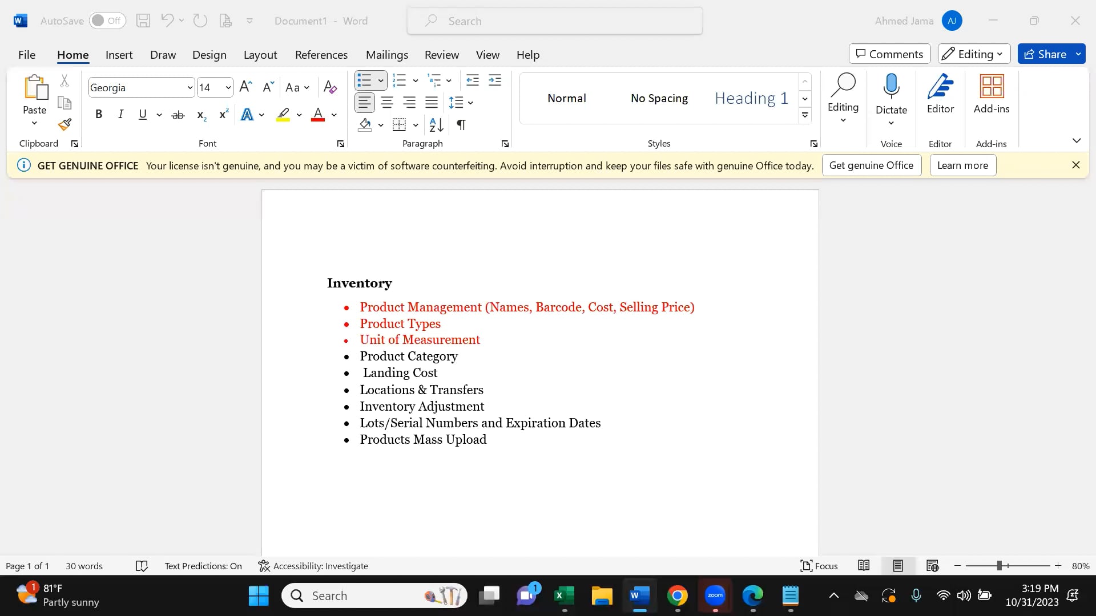Click the Format Painter brush icon
Viewport: 1096px width, 616px height.
coord(65,124)
